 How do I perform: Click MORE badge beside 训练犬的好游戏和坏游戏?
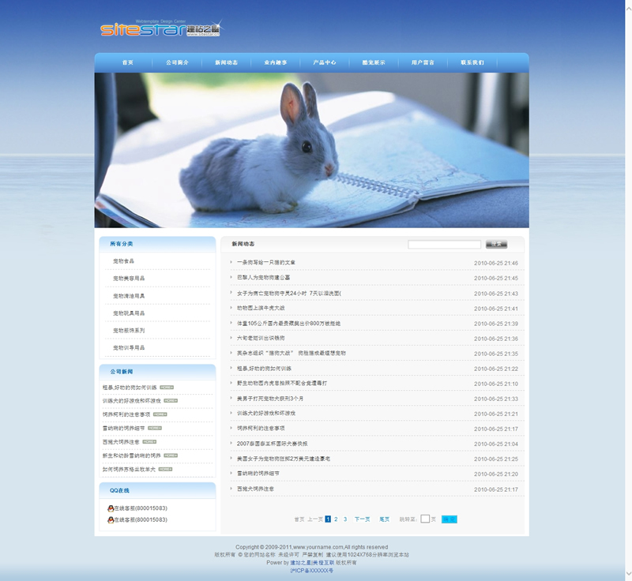tap(171, 401)
